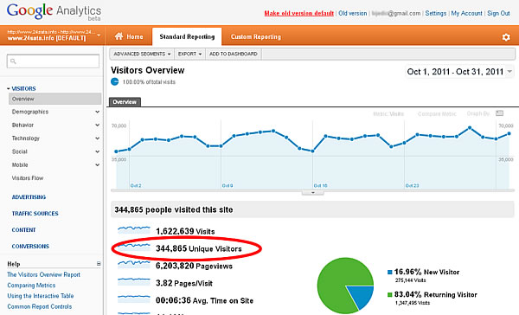
Task: Click the Avg. Time on Site sparkline
Action: 134,299
